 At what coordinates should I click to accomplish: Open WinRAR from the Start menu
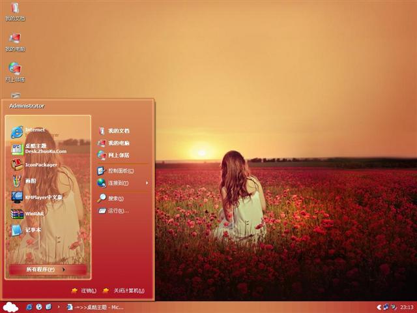pos(28,213)
